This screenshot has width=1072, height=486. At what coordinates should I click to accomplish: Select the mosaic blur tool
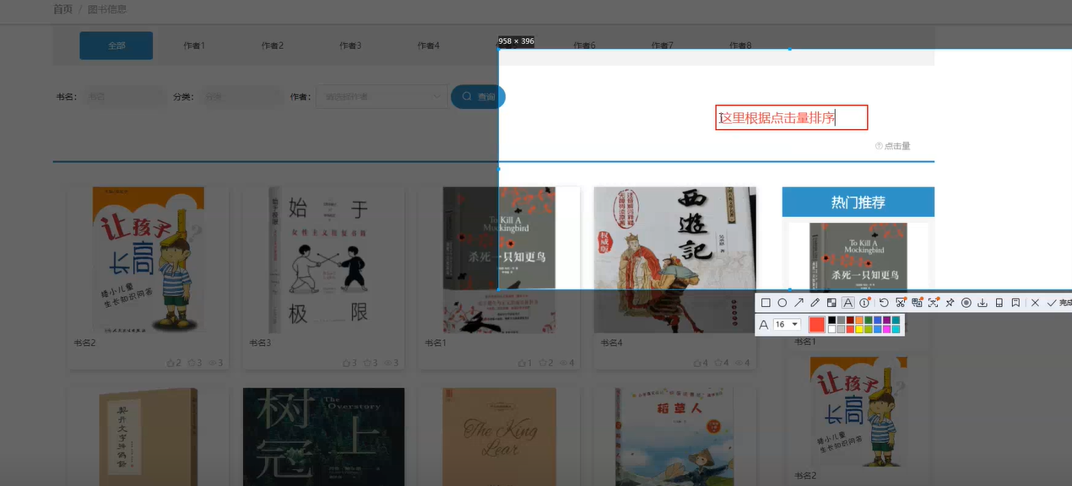(831, 303)
